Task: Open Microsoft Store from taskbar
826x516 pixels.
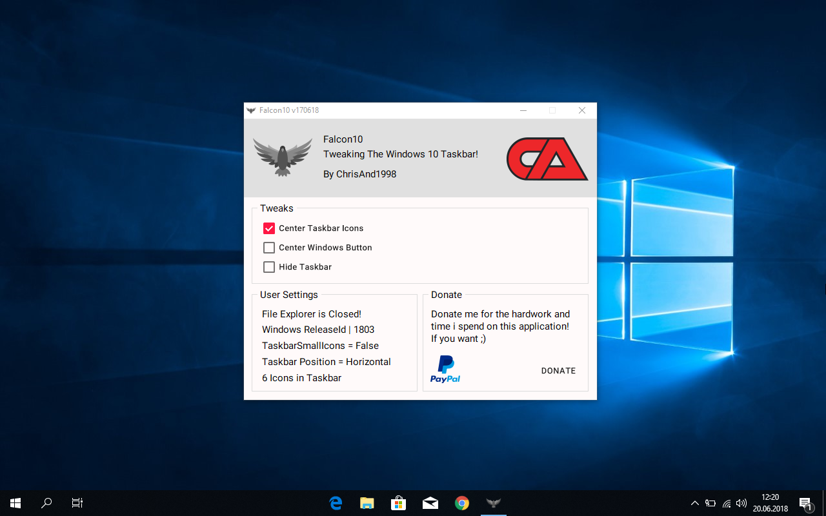Action: click(x=398, y=503)
